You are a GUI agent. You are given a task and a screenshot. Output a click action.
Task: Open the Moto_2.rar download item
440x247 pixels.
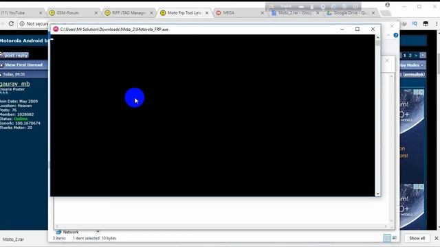(x=13, y=239)
